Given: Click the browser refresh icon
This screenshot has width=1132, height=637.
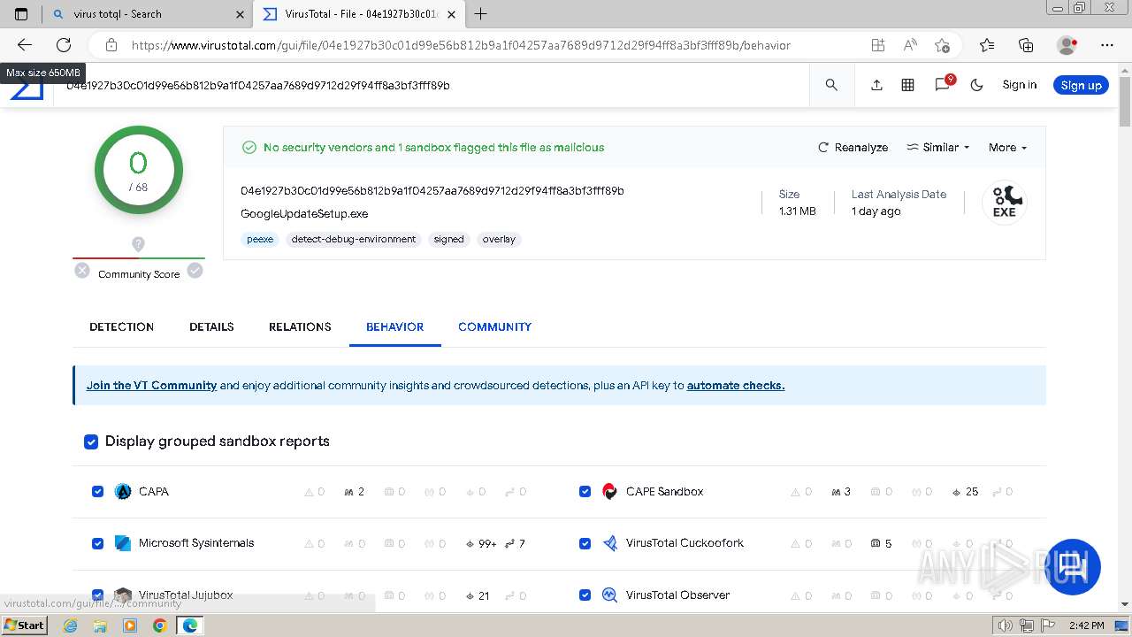Looking at the screenshot, I should click(x=64, y=45).
